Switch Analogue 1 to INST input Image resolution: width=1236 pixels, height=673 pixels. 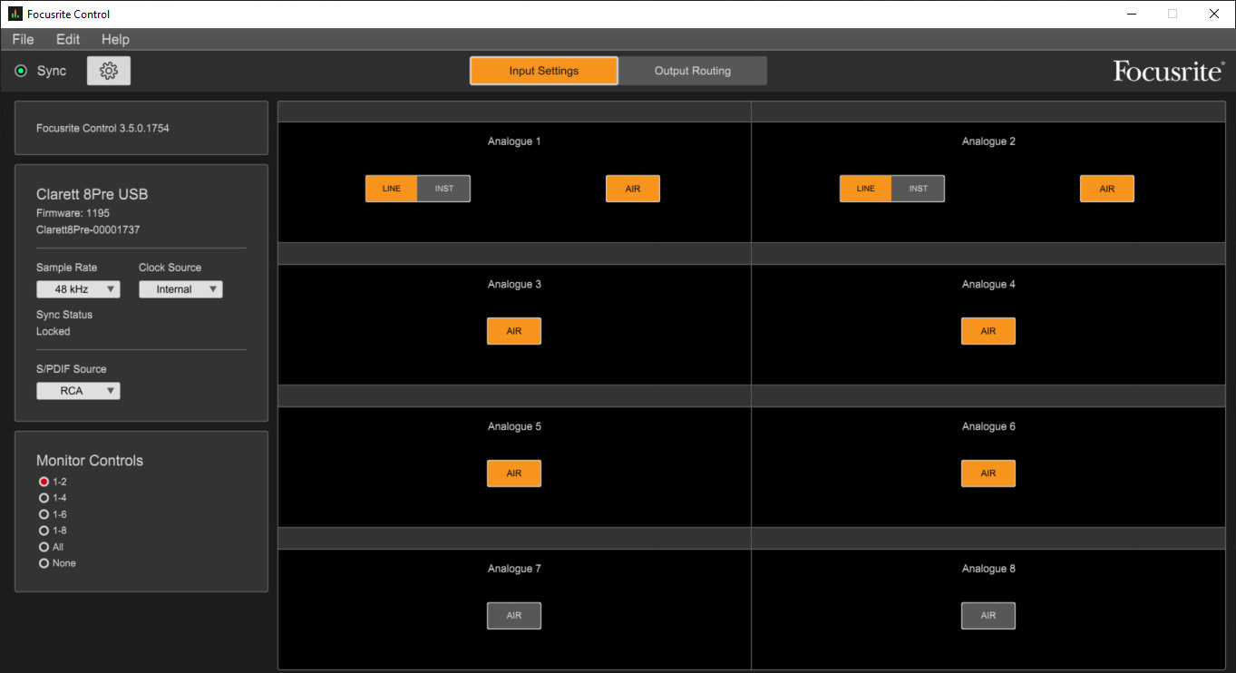point(443,189)
